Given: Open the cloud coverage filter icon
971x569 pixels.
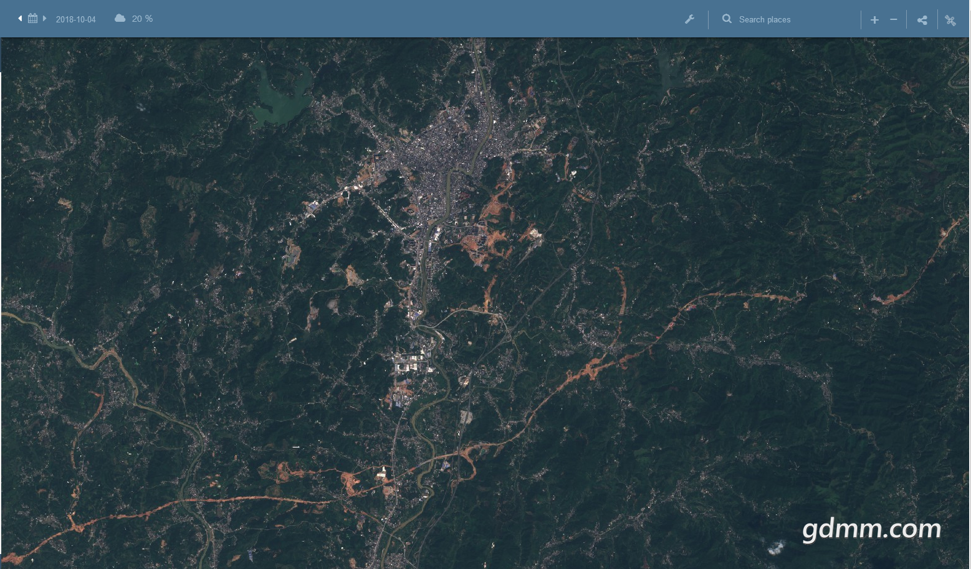Looking at the screenshot, I should click(x=120, y=19).
